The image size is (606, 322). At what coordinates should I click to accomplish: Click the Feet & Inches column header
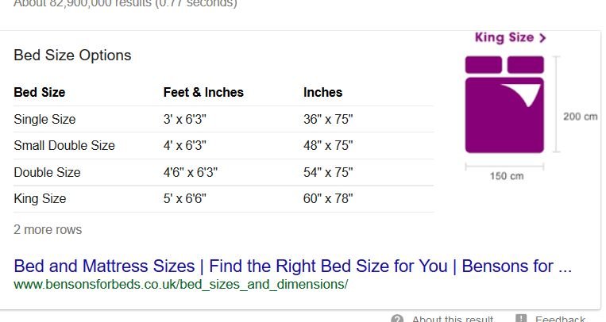[203, 92]
